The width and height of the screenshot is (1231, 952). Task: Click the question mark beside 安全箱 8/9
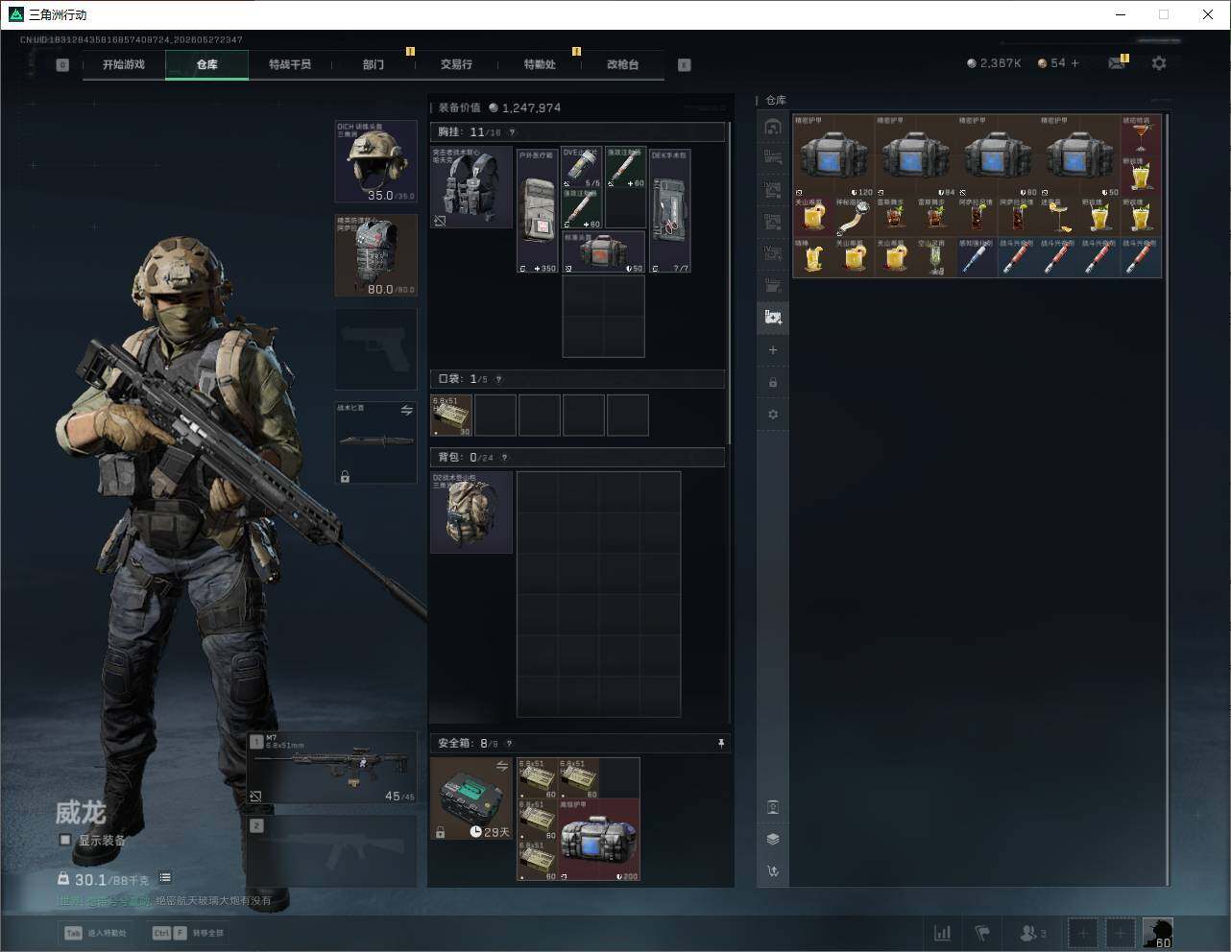509,743
